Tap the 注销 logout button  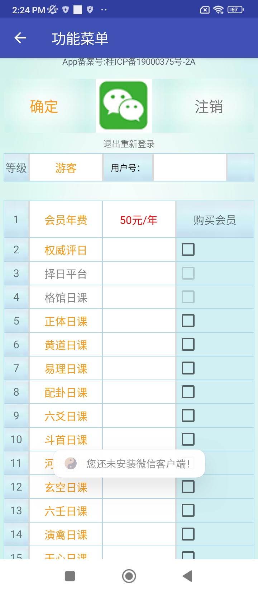209,106
